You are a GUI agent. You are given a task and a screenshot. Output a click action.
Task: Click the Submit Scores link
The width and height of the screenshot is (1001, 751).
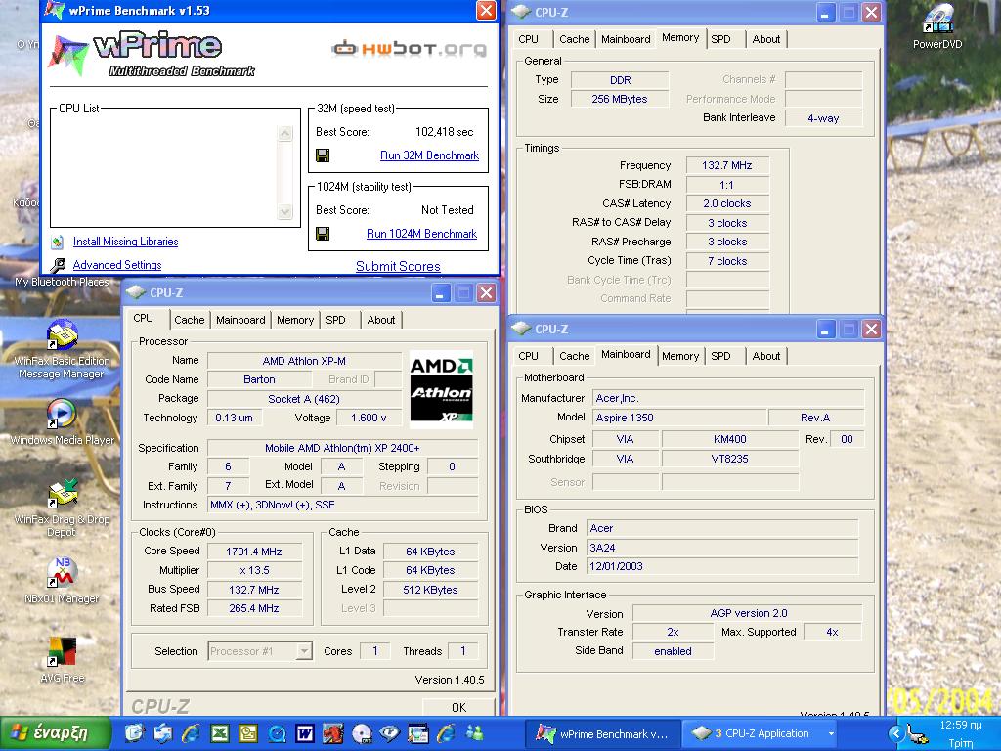[398, 266]
